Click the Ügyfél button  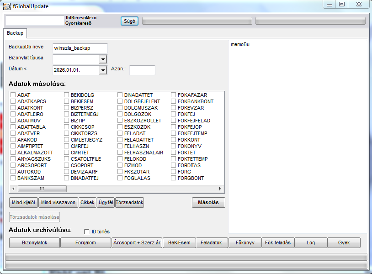(106, 202)
